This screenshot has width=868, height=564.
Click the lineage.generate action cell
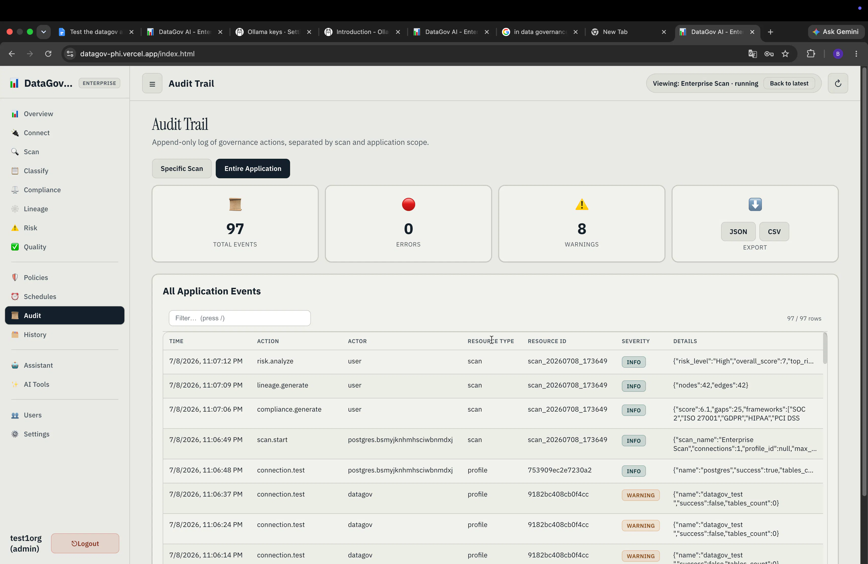click(282, 385)
